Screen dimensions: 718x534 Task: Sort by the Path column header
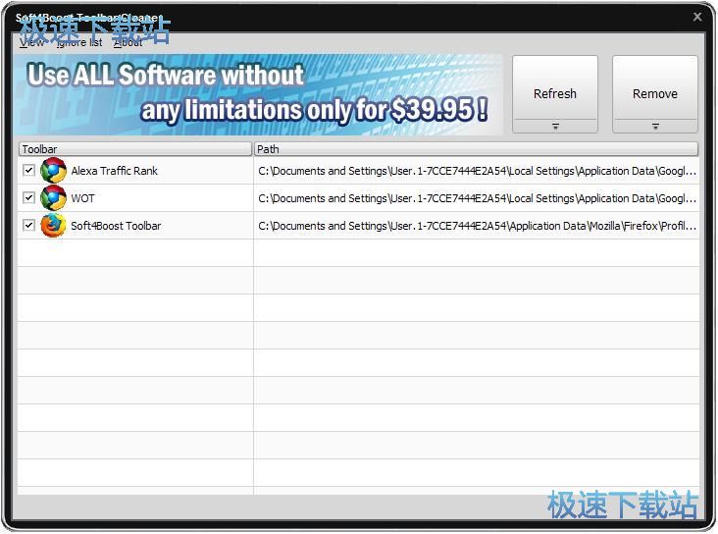pyautogui.click(x=476, y=149)
